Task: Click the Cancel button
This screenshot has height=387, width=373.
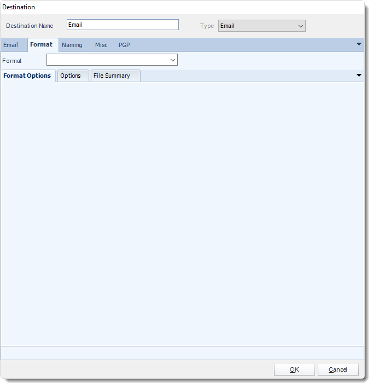Action: pyautogui.click(x=338, y=369)
